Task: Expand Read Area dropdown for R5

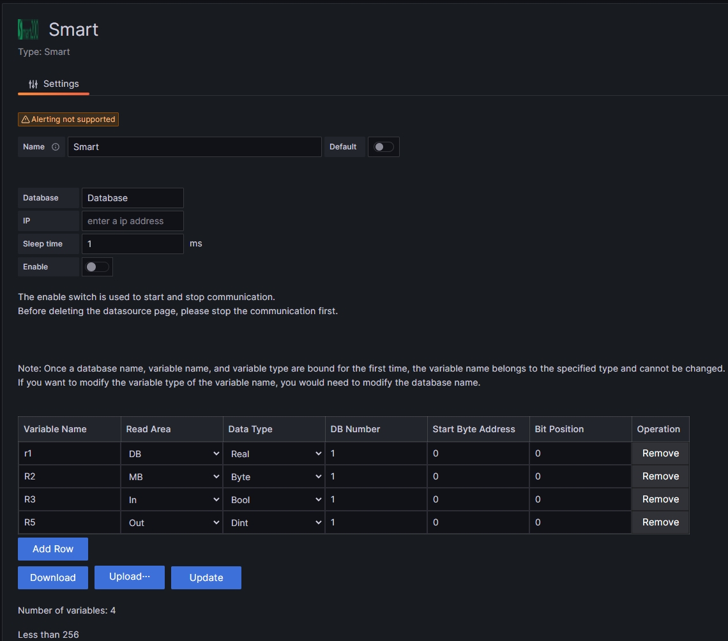Action: pos(172,523)
